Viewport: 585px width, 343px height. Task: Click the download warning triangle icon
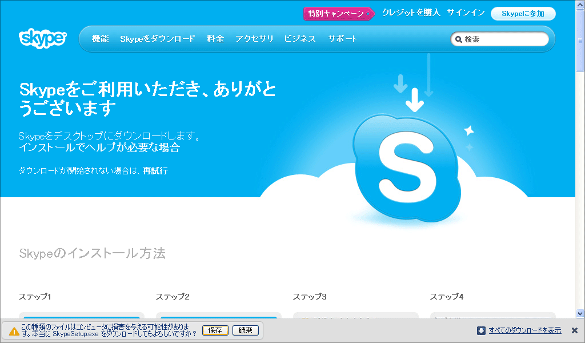point(14,331)
